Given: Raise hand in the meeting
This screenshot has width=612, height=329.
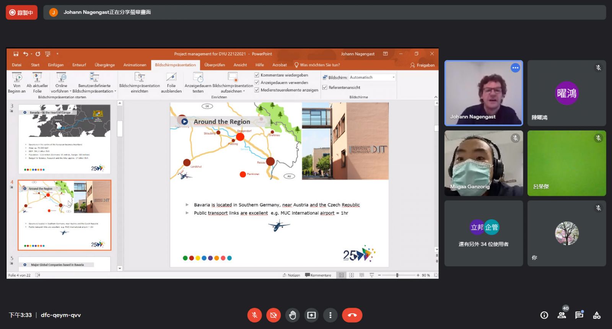Looking at the screenshot, I should click(293, 315).
